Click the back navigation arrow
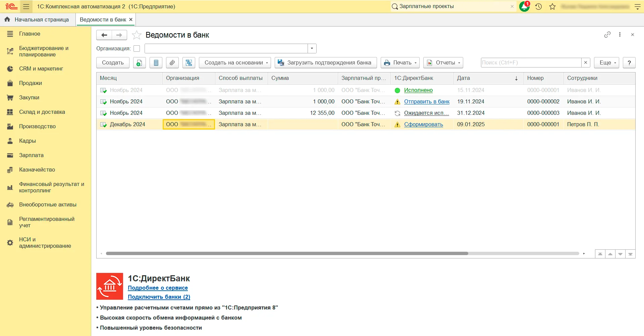 coord(104,35)
